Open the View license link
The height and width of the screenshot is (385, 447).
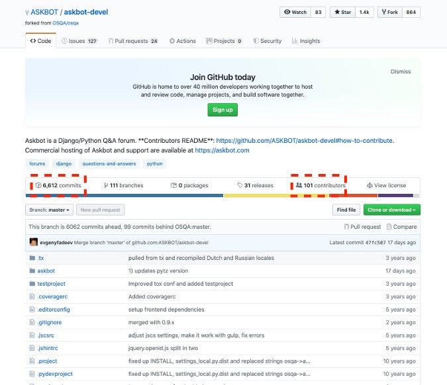click(386, 185)
